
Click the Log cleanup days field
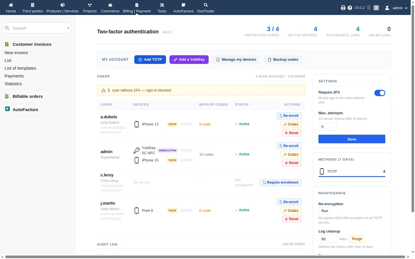(328, 239)
